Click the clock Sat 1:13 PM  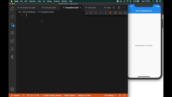(x=146, y=1)
